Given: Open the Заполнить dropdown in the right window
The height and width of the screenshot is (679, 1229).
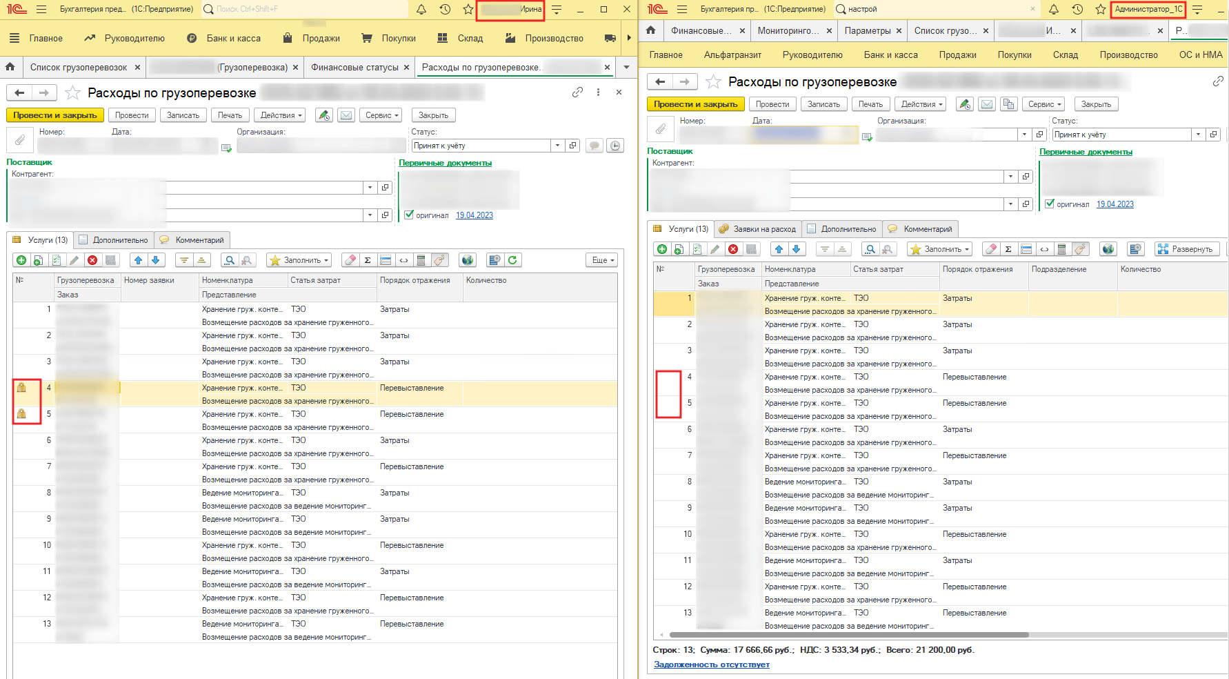Looking at the screenshot, I should pos(939,249).
